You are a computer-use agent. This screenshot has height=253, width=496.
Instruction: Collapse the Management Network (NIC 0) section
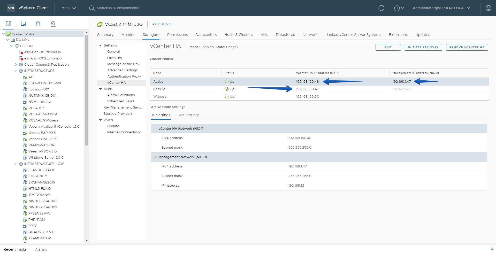156,157
